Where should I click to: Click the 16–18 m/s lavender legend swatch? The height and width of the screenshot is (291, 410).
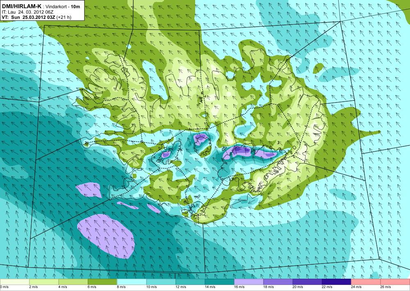[x=249, y=282]
